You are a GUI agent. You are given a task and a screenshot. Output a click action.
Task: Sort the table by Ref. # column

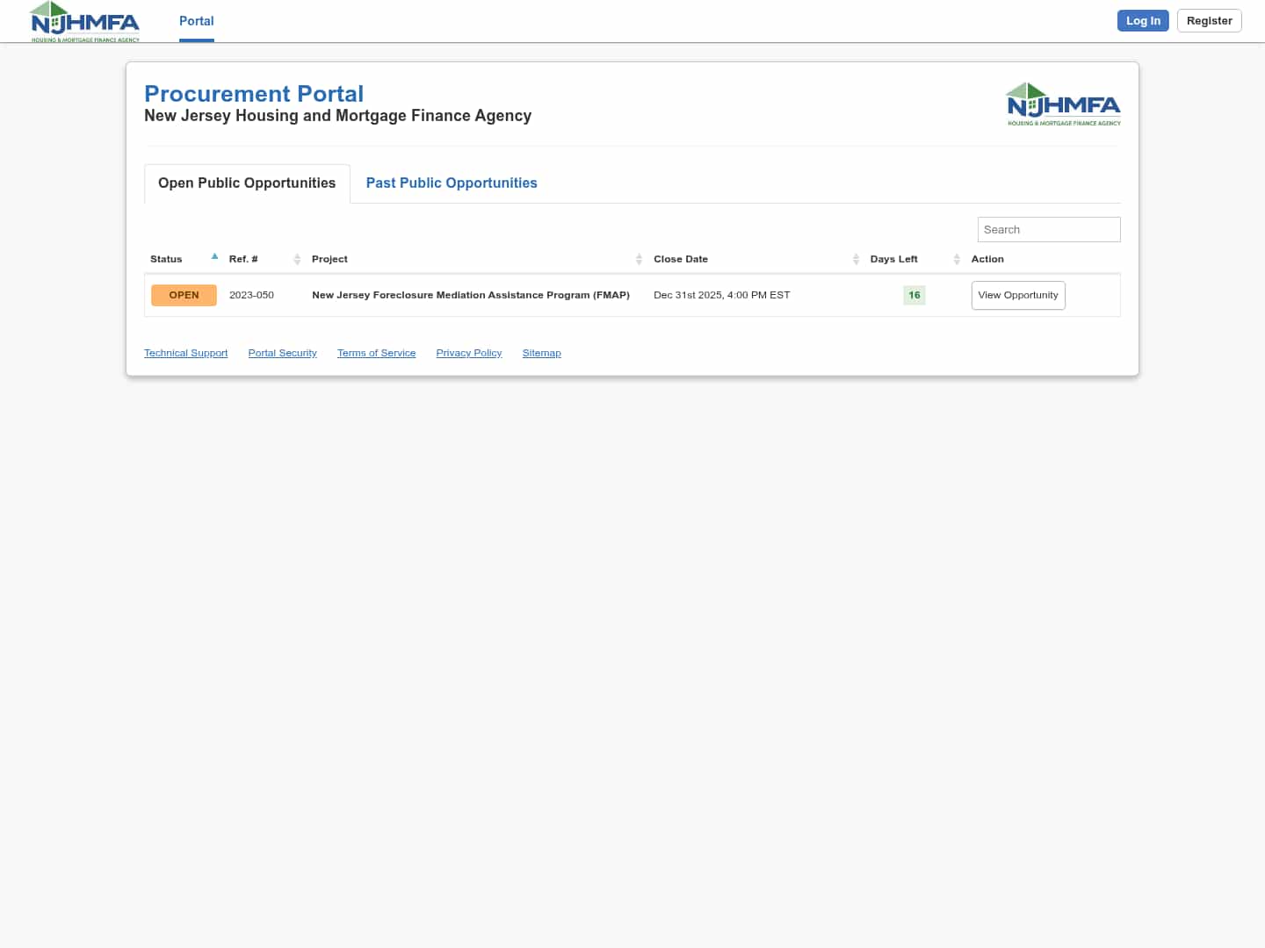296,259
